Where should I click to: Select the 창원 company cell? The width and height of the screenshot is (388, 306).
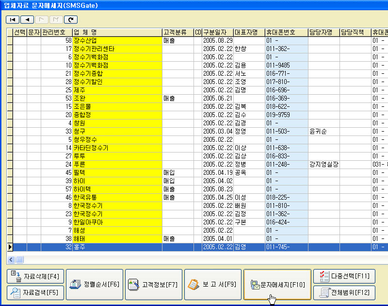[x=117, y=123]
